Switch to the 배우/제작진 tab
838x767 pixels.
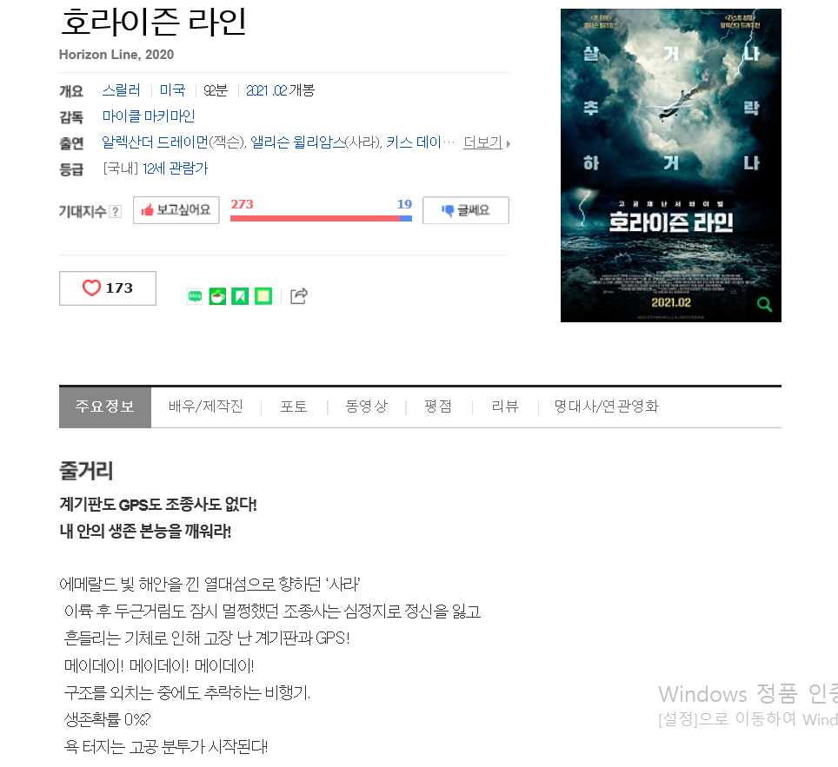(206, 407)
